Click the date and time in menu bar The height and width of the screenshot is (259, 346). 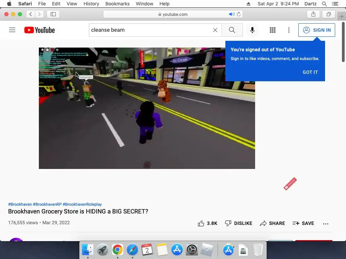(278, 4)
